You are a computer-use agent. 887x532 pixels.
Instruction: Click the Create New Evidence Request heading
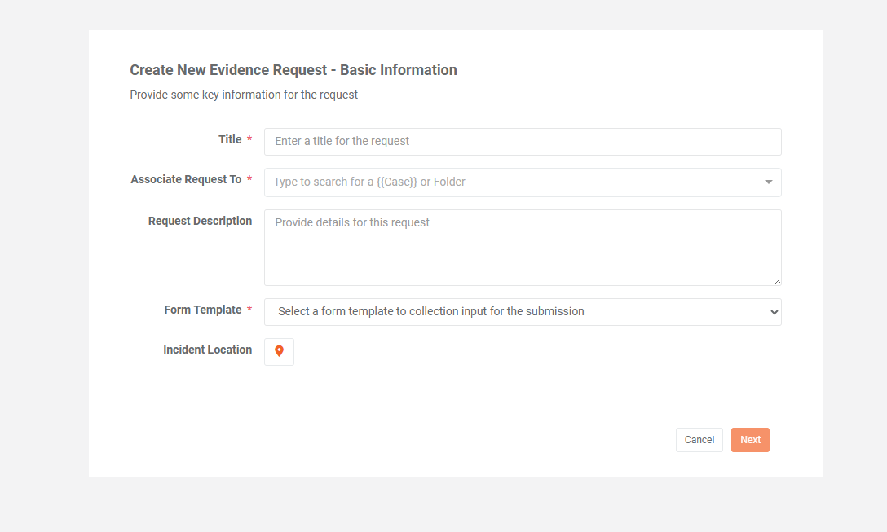[x=293, y=69]
